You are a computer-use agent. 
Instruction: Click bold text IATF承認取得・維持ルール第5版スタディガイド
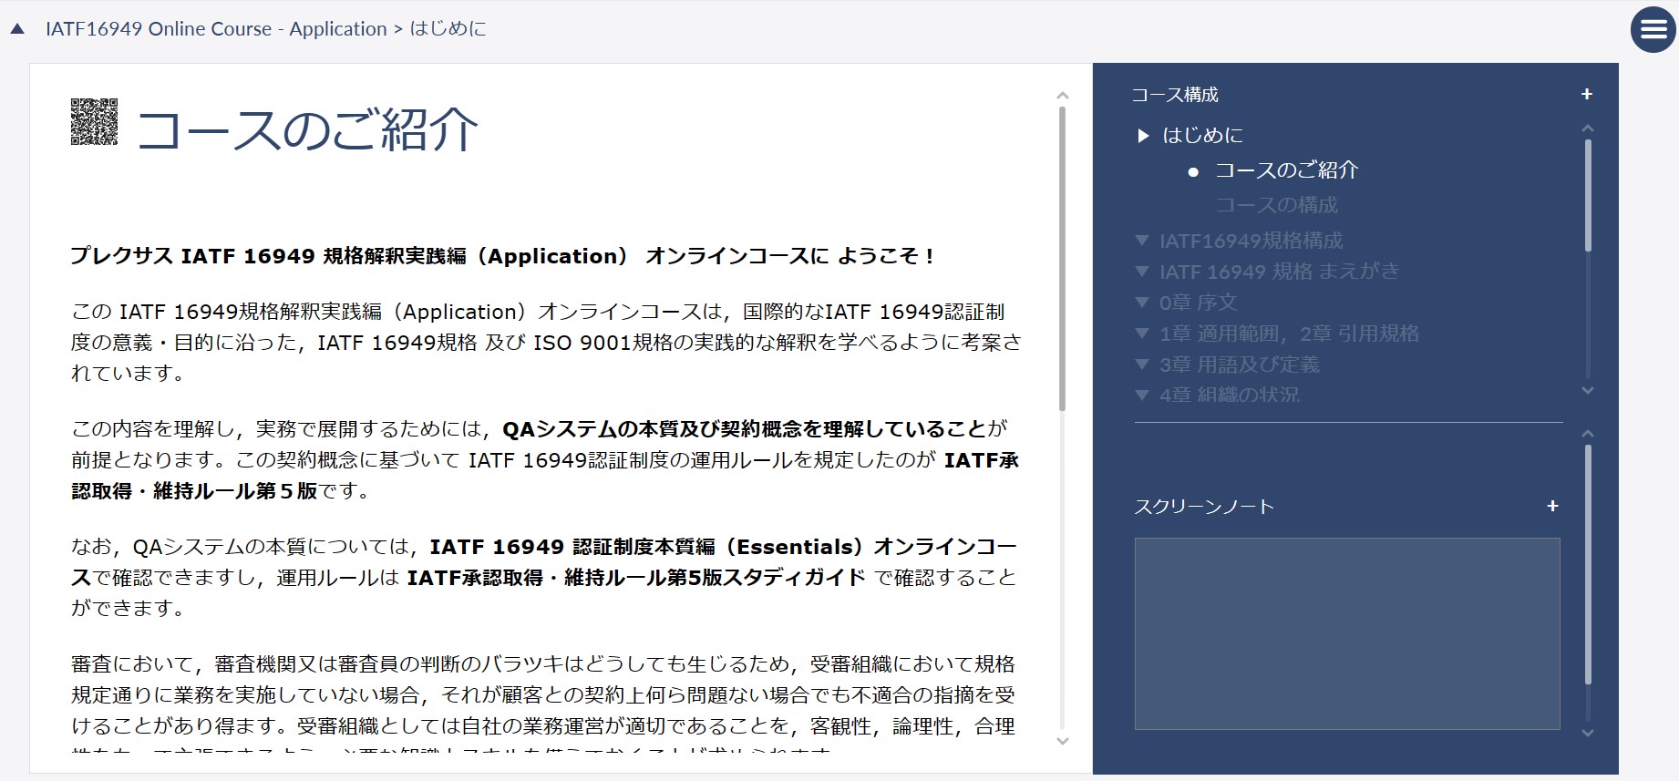(636, 578)
